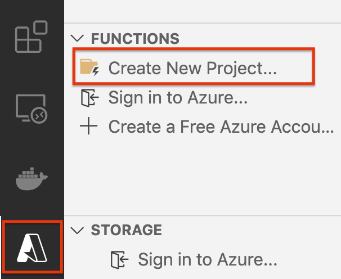The height and width of the screenshot is (279, 341).
Task: Select Create New Project... entry
Action: coord(194,68)
